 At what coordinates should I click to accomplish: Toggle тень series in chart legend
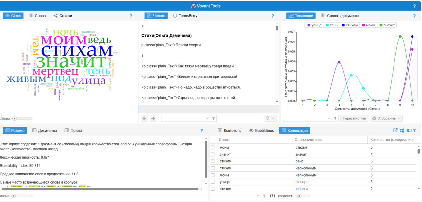pyautogui.click(x=332, y=25)
